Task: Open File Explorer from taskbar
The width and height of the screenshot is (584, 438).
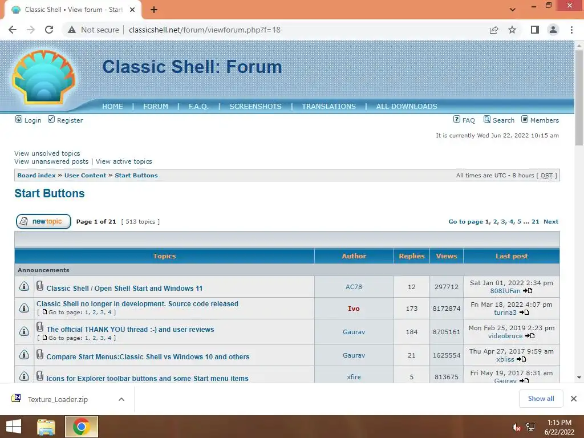Action: [46, 427]
